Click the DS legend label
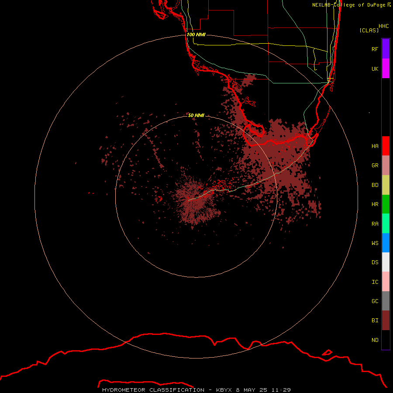 point(375,262)
